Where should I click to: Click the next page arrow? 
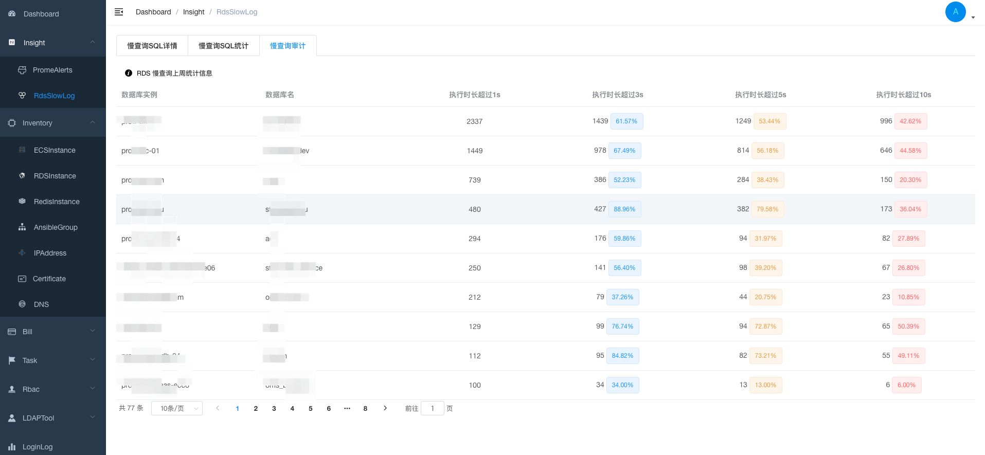pos(385,408)
